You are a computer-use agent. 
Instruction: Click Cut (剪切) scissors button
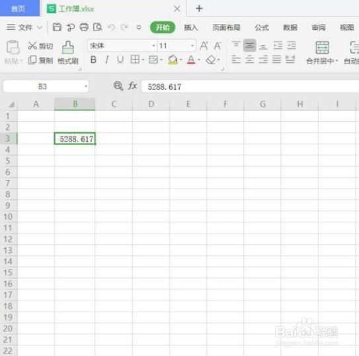(x=40, y=46)
